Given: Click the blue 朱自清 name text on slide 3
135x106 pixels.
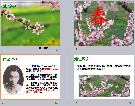Looking at the screenshot, I should click(x=35, y=66).
